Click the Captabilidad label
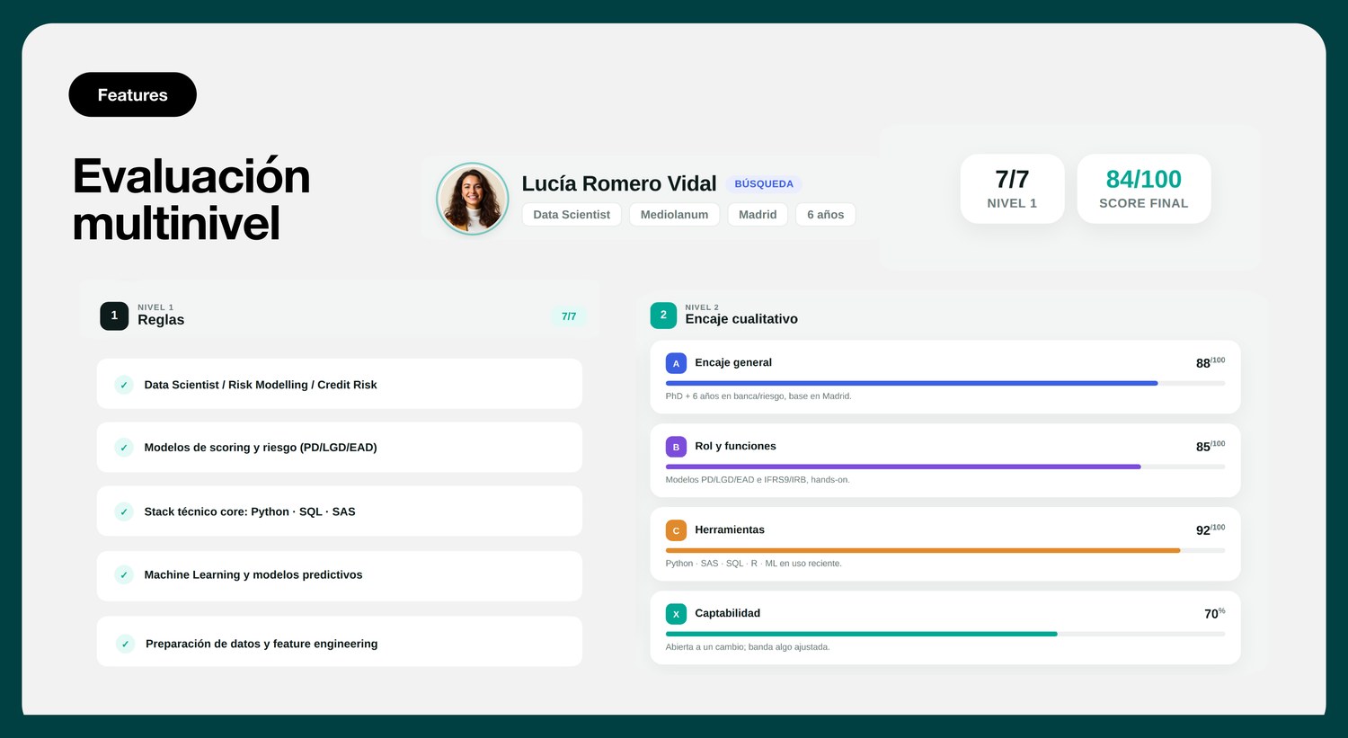This screenshot has height=738, width=1348. (x=727, y=613)
